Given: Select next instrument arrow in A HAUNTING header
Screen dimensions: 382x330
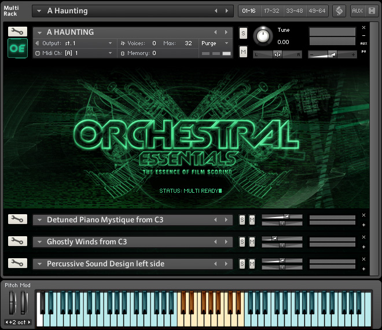Looking at the screenshot, I should pos(226,32).
